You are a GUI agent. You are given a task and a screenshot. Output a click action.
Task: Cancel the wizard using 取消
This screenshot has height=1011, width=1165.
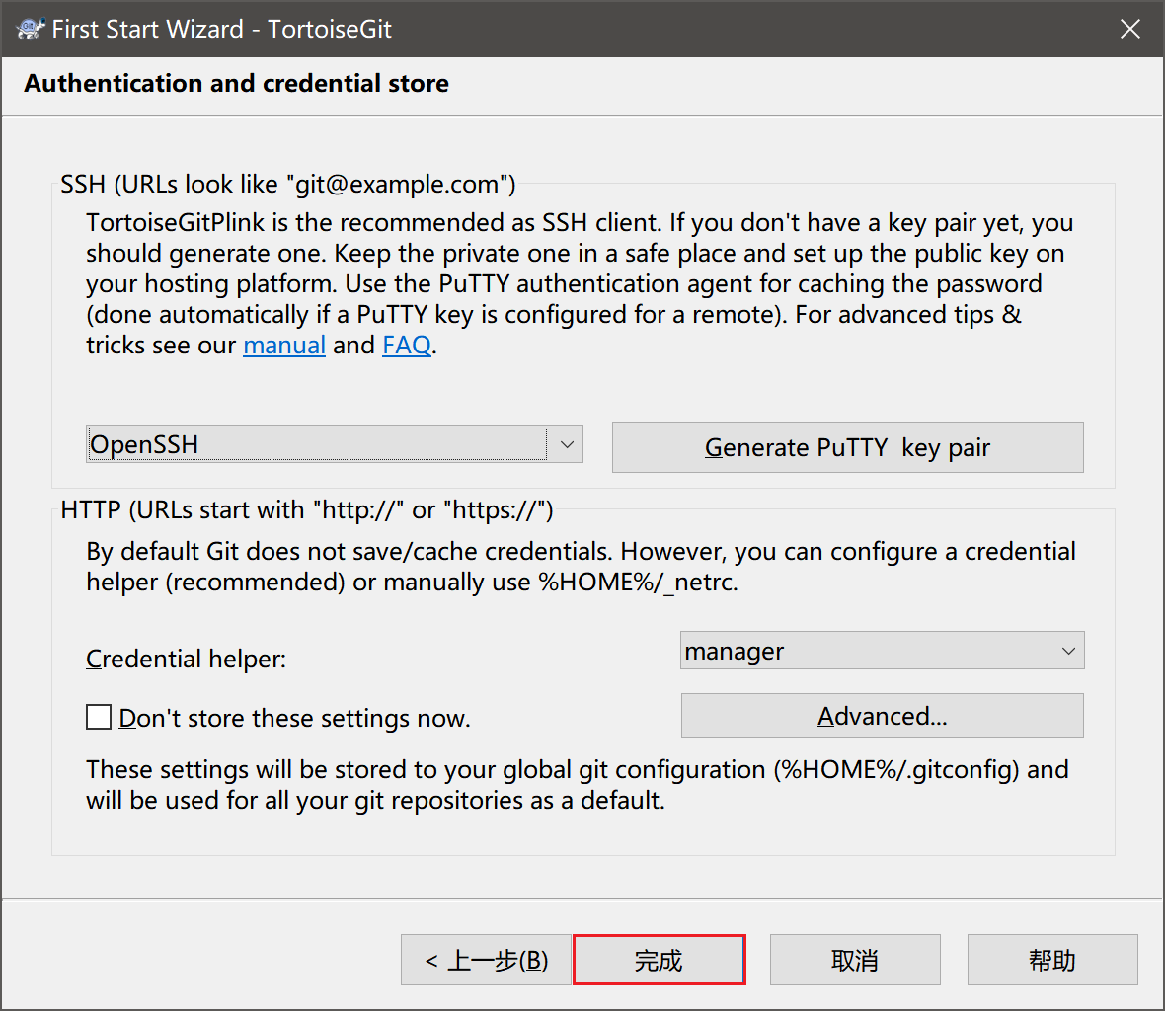pyautogui.click(x=855, y=960)
